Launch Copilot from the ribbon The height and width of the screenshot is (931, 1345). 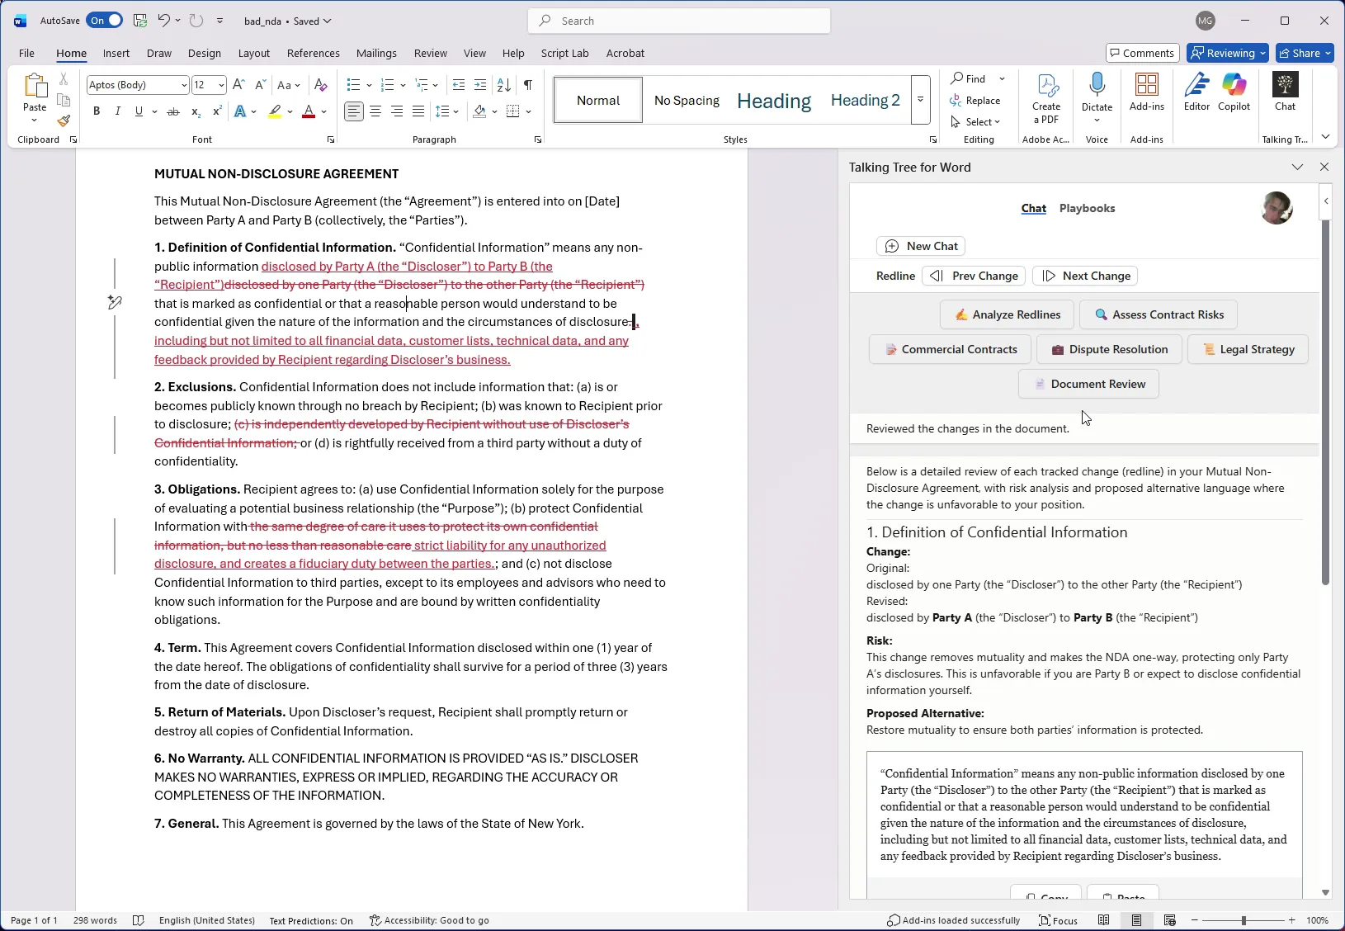tap(1234, 92)
